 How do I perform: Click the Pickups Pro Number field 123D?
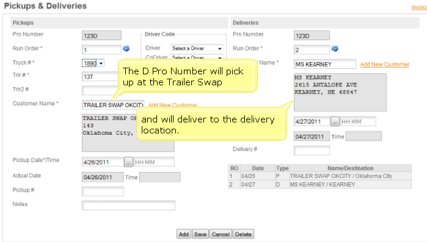tap(101, 35)
